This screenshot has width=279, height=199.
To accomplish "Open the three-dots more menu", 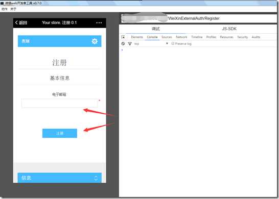I will click(x=99, y=23).
